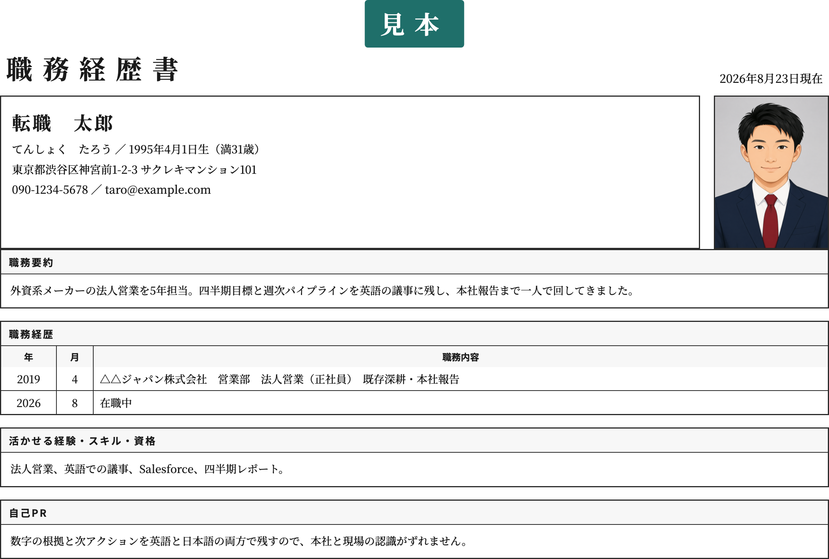Click the 職務内容 column header
Viewport: 829px width, 559px height.
(x=461, y=357)
